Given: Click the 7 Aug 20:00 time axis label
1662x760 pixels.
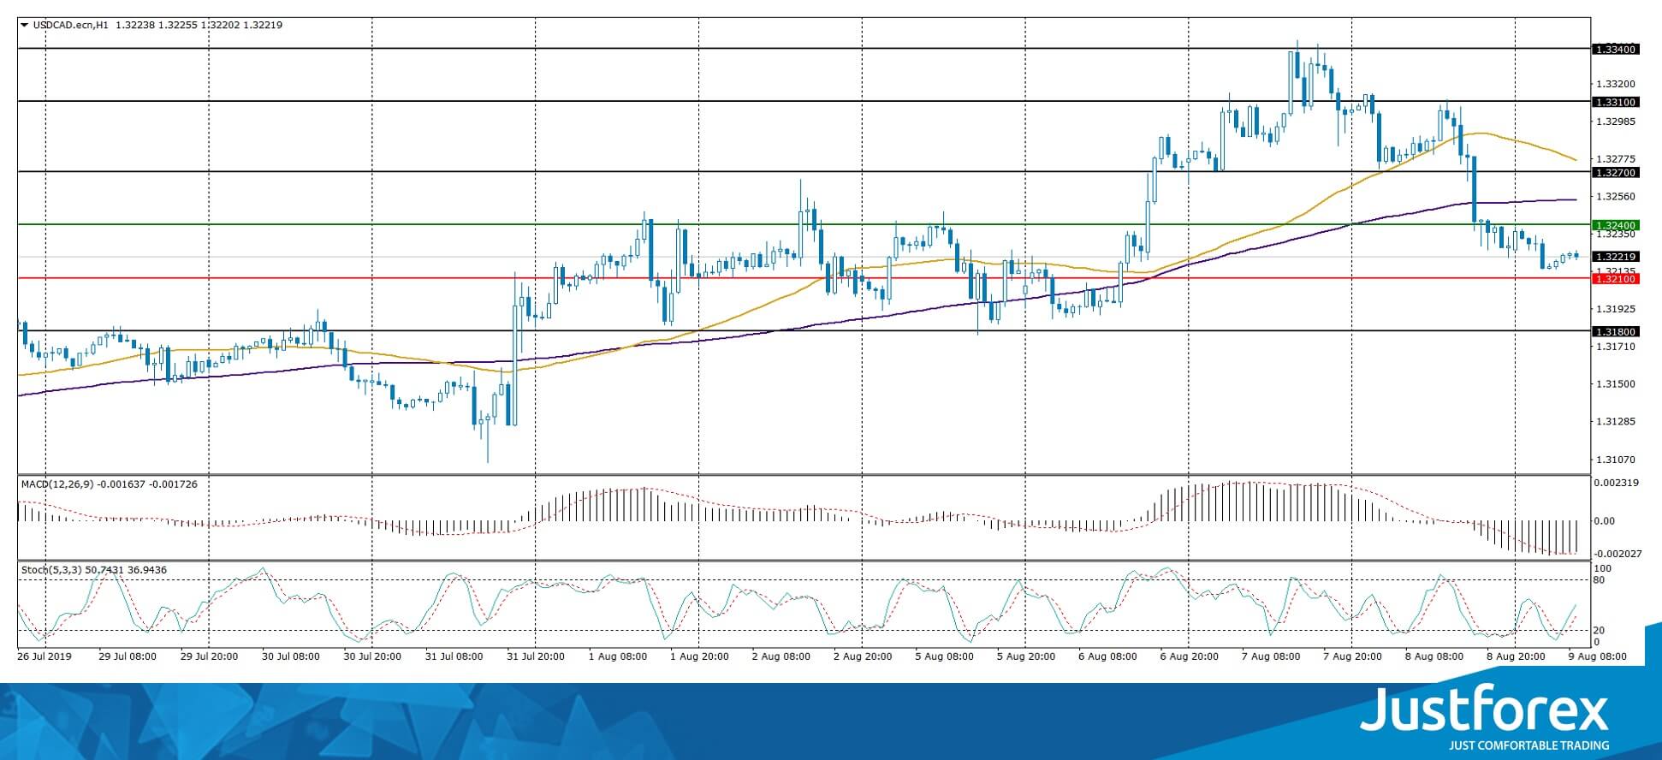Looking at the screenshot, I should pos(1352,657).
